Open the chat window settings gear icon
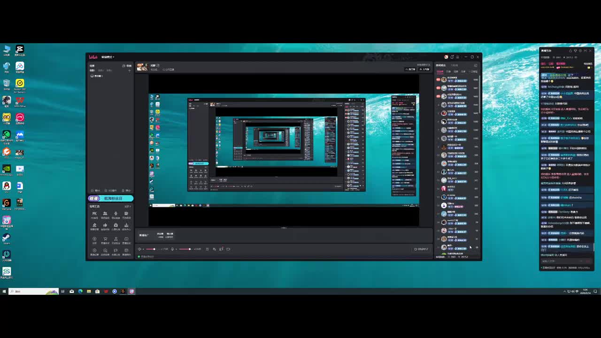Viewport: 601px width, 338px height. click(x=580, y=51)
